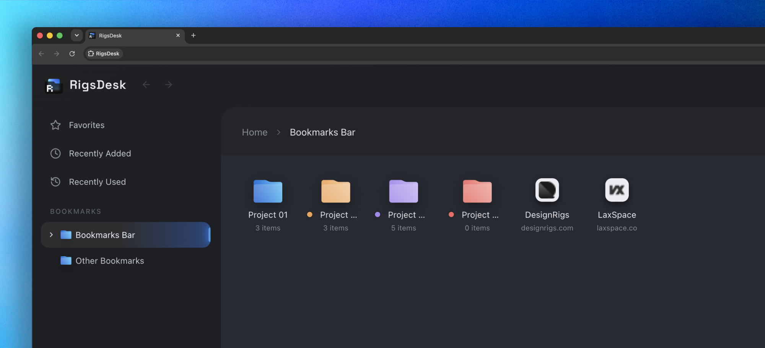Navigate to Home in breadcrumb
The image size is (765, 348).
coord(255,132)
